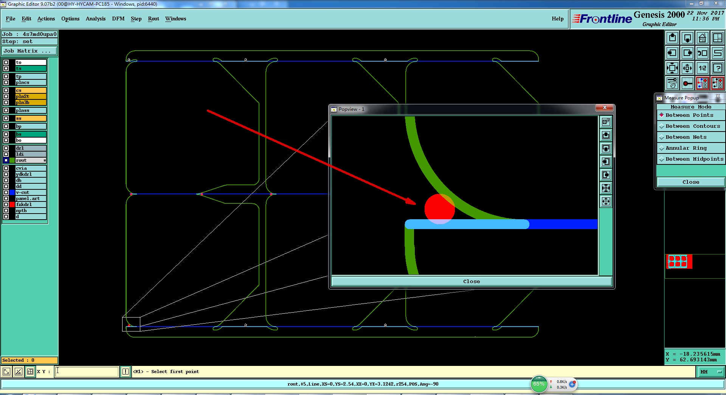
Task: Click the colored net traffic-light icon
Action: click(703, 83)
